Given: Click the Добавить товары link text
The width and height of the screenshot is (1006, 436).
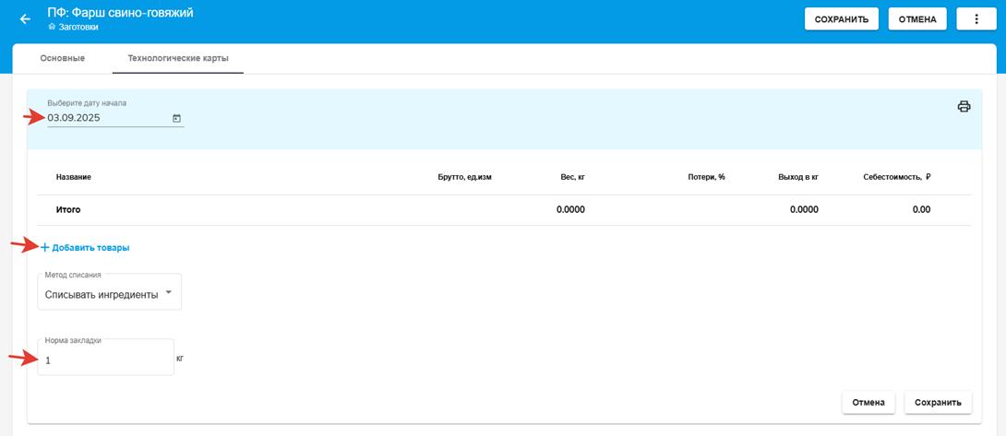Looking at the screenshot, I should tap(90, 248).
